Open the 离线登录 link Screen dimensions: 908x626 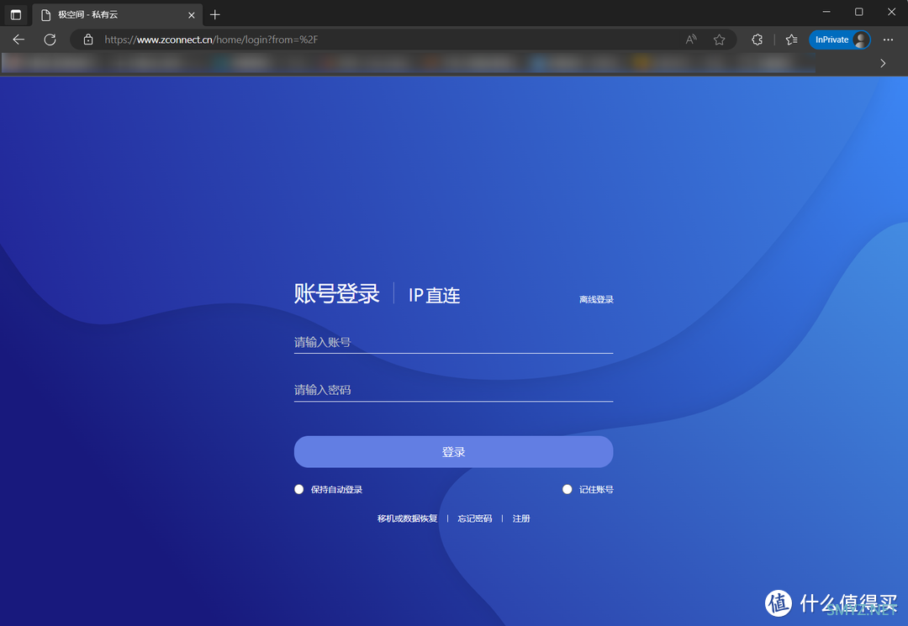point(596,299)
